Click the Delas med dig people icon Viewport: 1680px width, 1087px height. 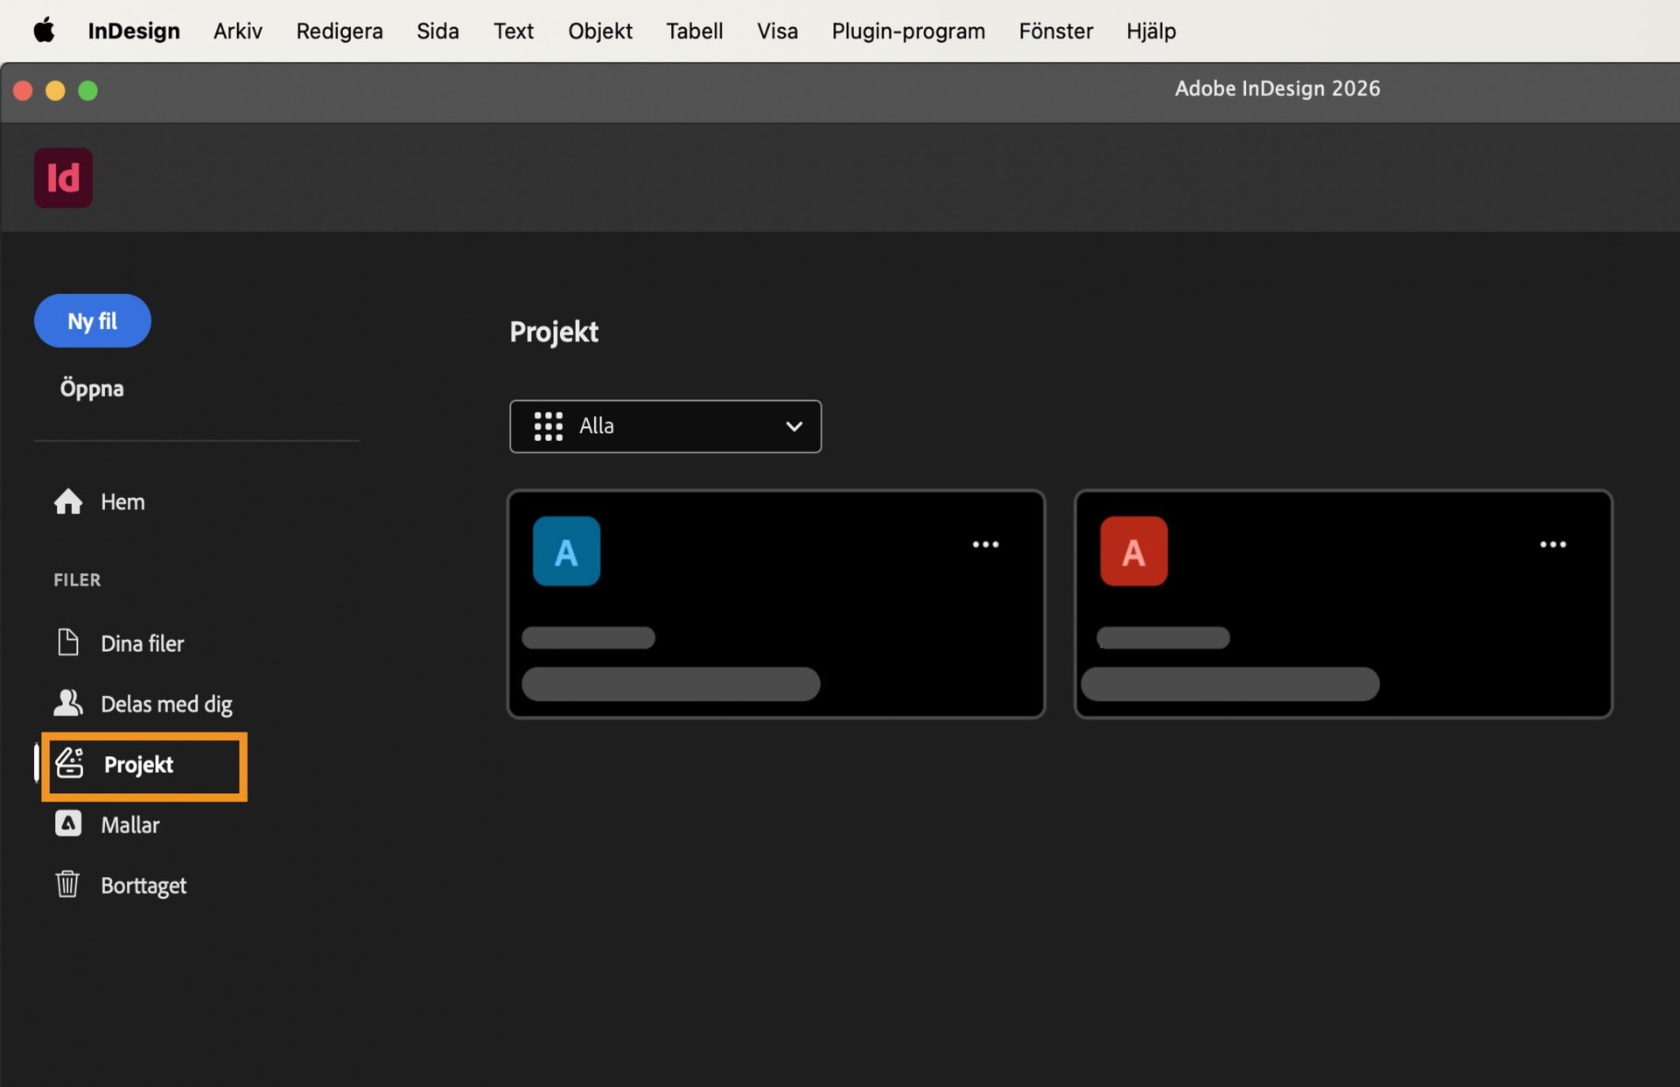coord(68,703)
